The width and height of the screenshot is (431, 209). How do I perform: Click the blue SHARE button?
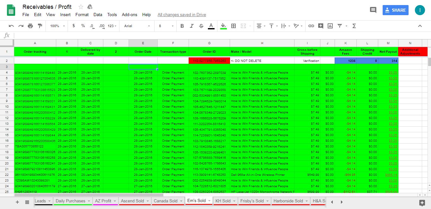[395, 10]
